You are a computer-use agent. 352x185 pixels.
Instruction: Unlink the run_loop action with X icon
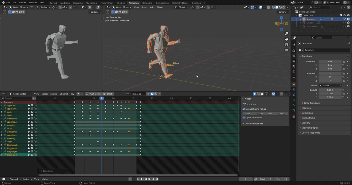pyautogui.click(x=159, y=94)
